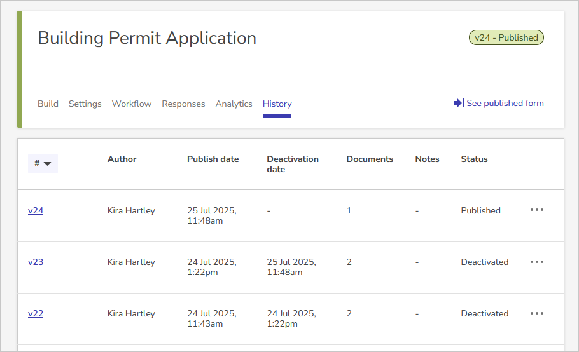Click Kira Hartley in the v23 row
This screenshot has width=579, height=352.
pyautogui.click(x=131, y=262)
